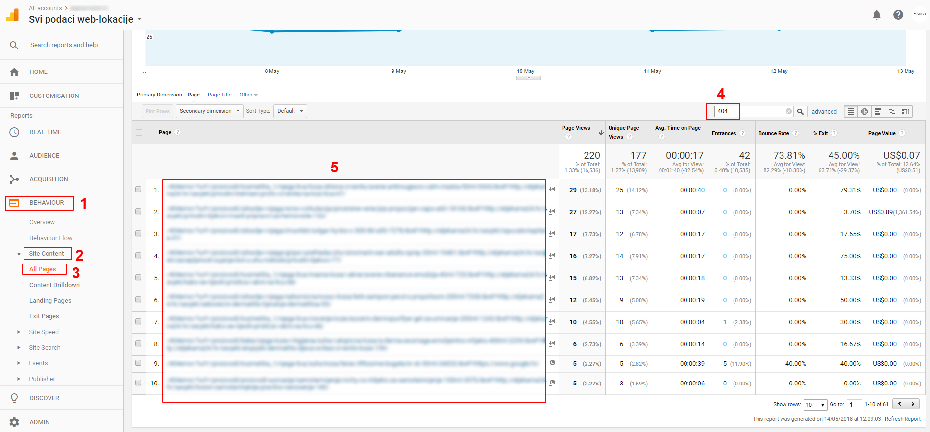Image resolution: width=930 pixels, height=432 pixels.
Task: Open the Landing Pages report
Action: pos(50,300)
